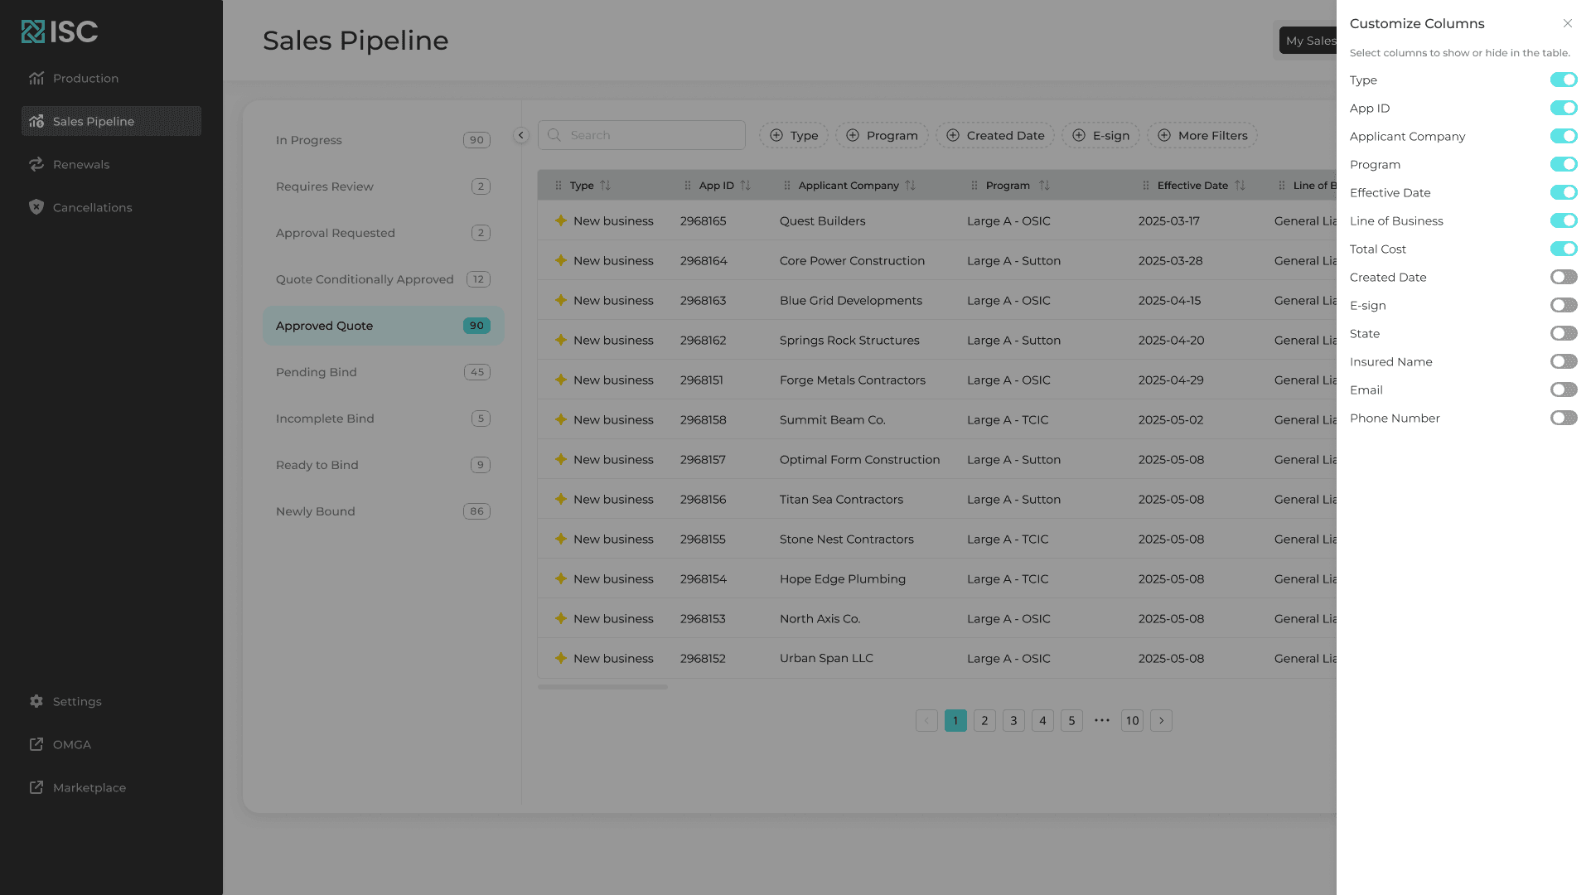Enable the E-sign column
1591x895 pixels.
pos(1564,305)
